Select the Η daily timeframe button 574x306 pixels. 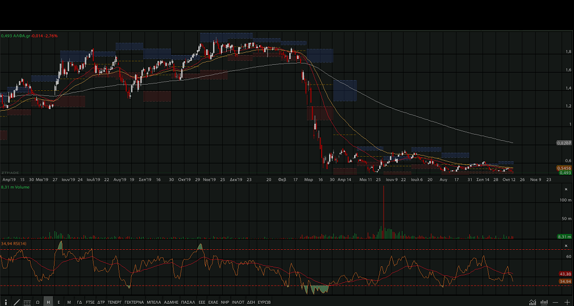click(x=48, y=302)
